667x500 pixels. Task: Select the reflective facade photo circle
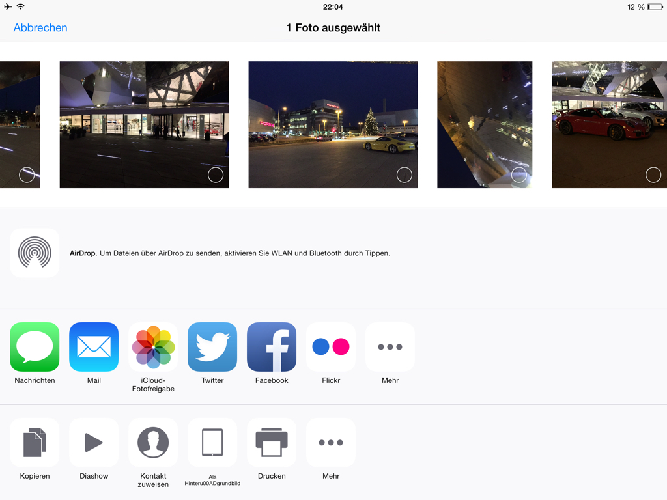pos(518,174)
